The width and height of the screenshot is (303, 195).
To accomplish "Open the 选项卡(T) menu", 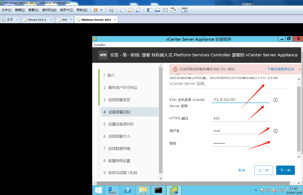I will tap(66, 10).
